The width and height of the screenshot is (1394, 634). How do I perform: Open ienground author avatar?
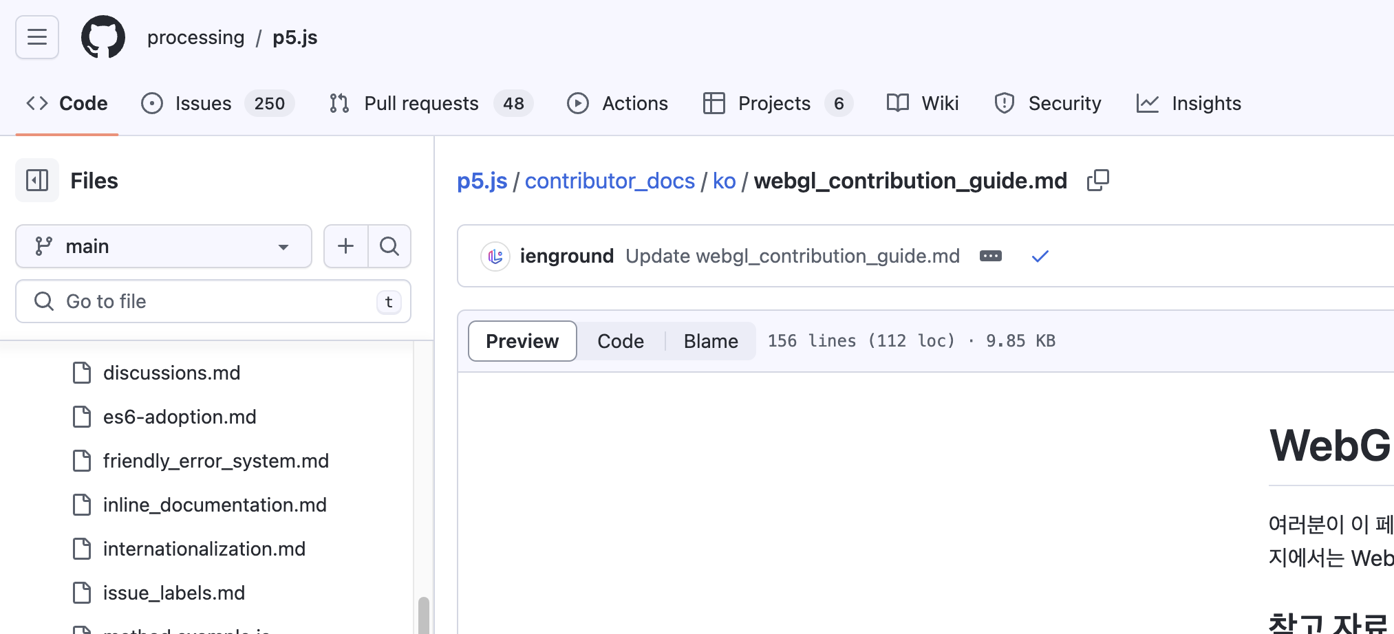coord(495,256)
